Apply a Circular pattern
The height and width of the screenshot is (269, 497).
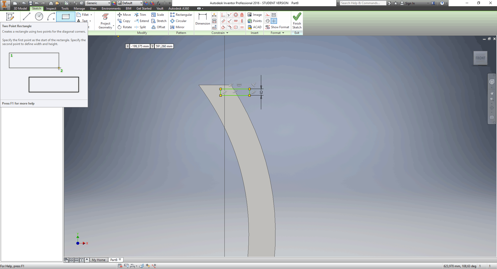[x=178, y=21]
